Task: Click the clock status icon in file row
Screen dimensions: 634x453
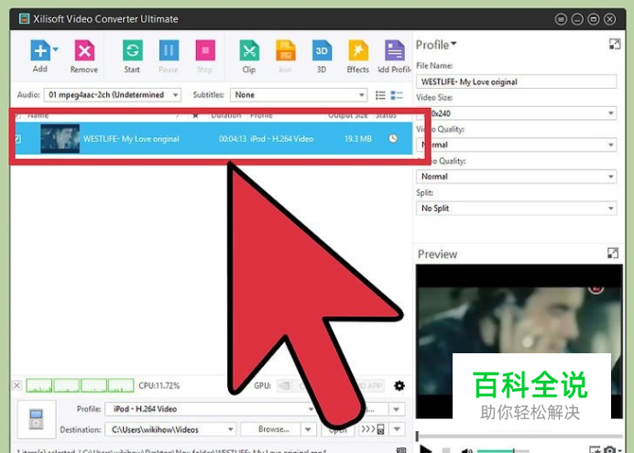Action: point(393,138)
